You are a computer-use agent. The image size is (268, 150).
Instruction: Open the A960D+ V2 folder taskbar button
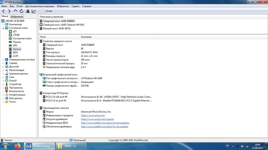pyautogui.click(x=71, y=146)
